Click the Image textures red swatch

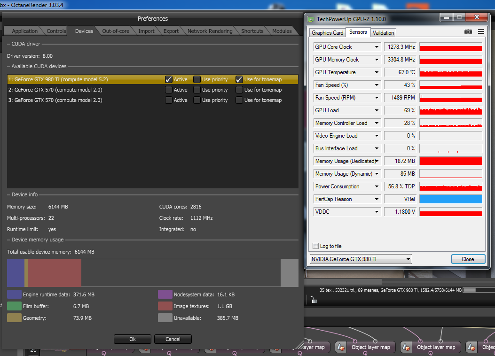[x=165, y=306]
